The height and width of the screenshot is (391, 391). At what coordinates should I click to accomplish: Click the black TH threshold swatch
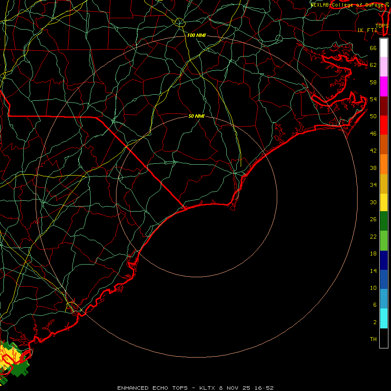pyautogui.click(x=384, y=338)
